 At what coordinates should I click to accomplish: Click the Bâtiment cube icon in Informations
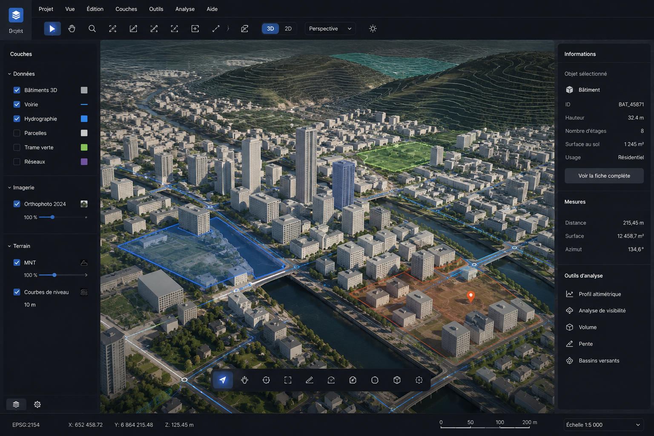(x=569, y=90)
